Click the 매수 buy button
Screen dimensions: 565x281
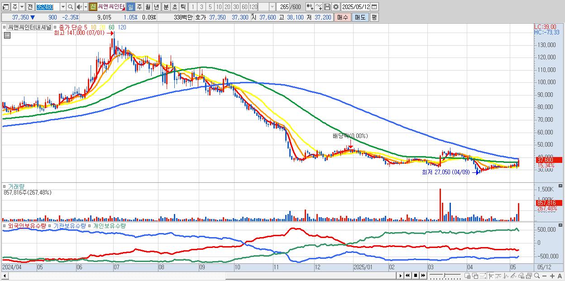point(343,17)
